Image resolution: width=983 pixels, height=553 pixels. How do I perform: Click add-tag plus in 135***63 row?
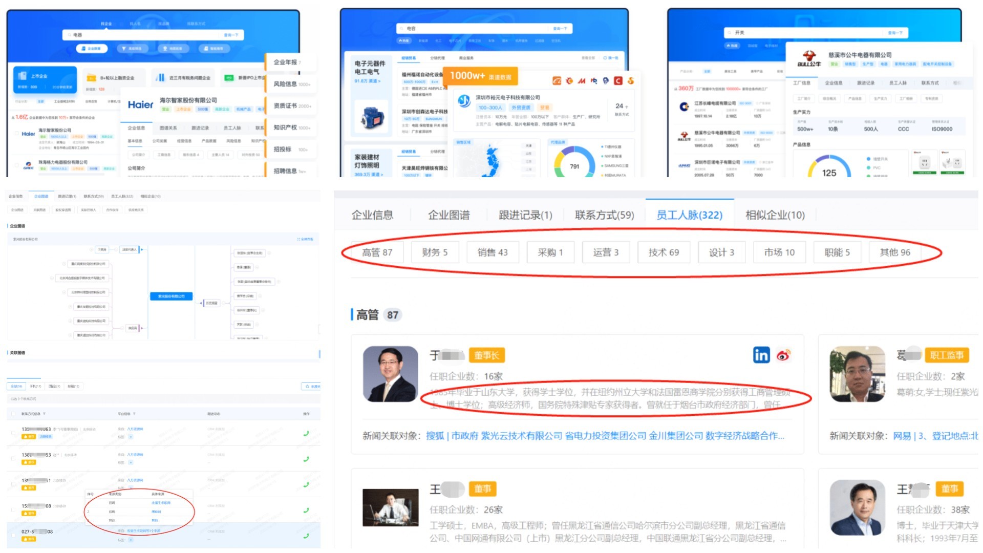click(x=131, y=437)
